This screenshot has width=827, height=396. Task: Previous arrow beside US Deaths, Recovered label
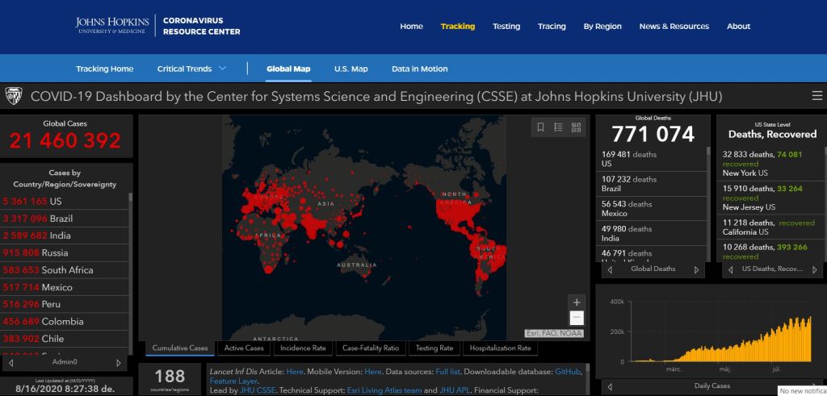tap(730, 269)
